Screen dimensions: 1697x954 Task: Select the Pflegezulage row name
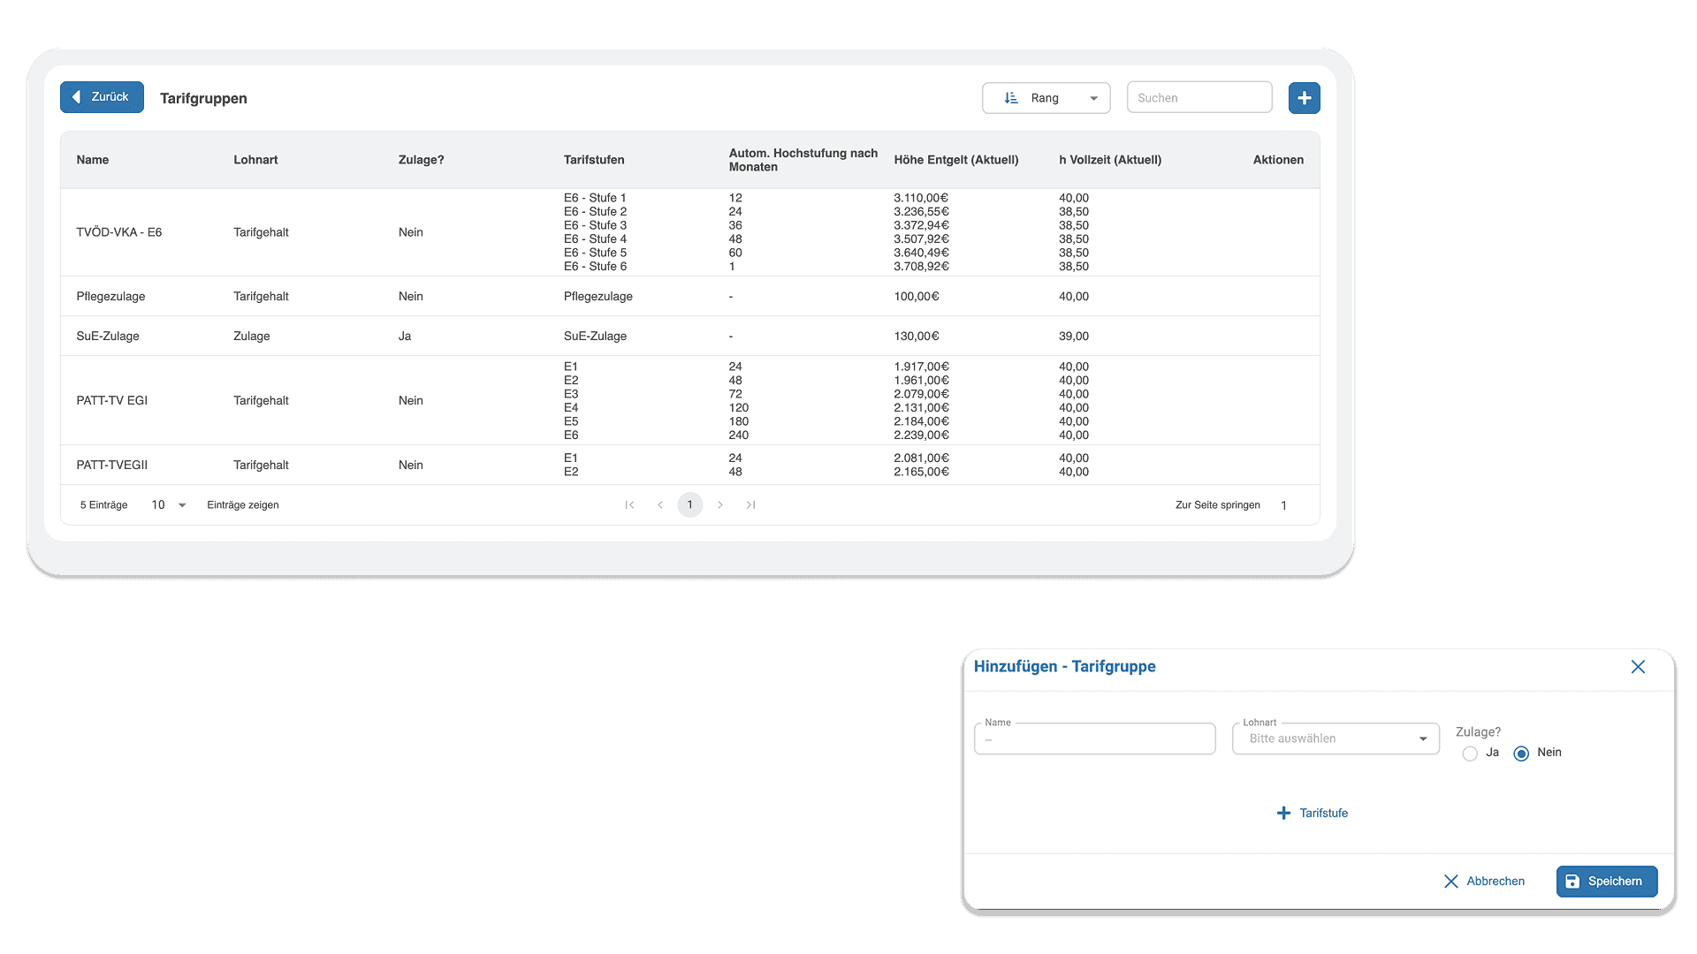(110, 297)
